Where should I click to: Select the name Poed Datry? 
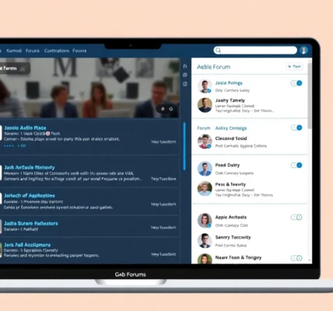pyautogui.click(x=227, y=165)
